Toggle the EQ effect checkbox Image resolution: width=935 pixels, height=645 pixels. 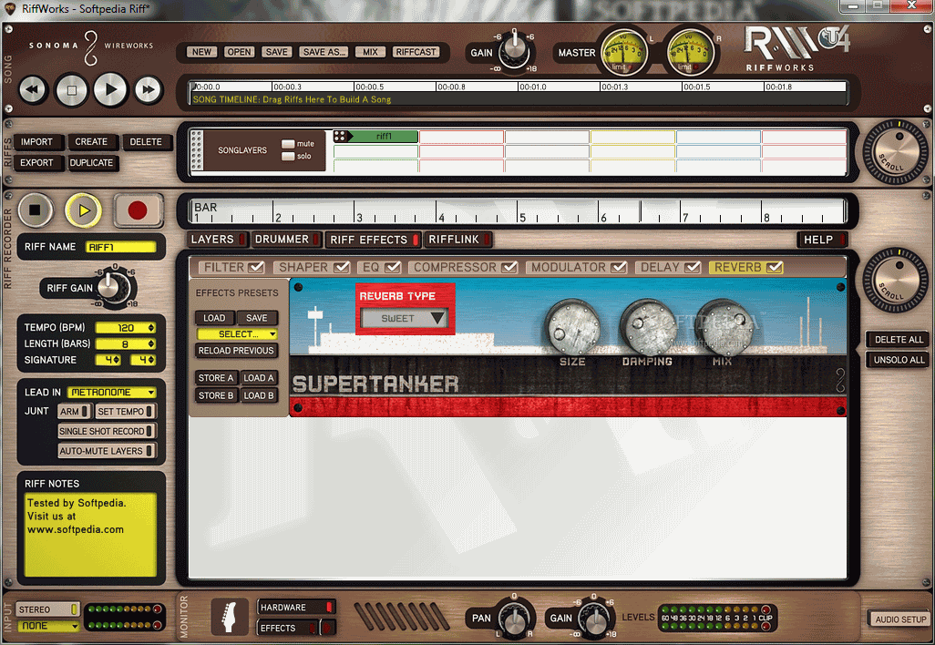393,267
